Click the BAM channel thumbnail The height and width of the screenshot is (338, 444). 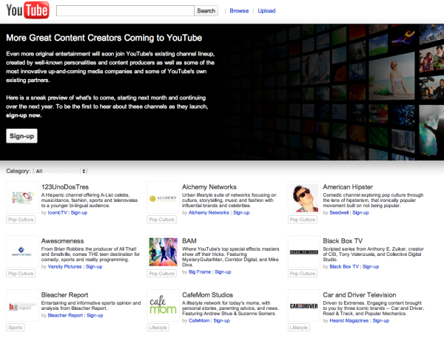[163, 251]
